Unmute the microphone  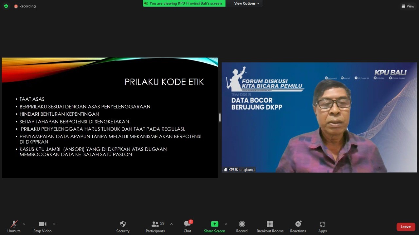(14, 226)
